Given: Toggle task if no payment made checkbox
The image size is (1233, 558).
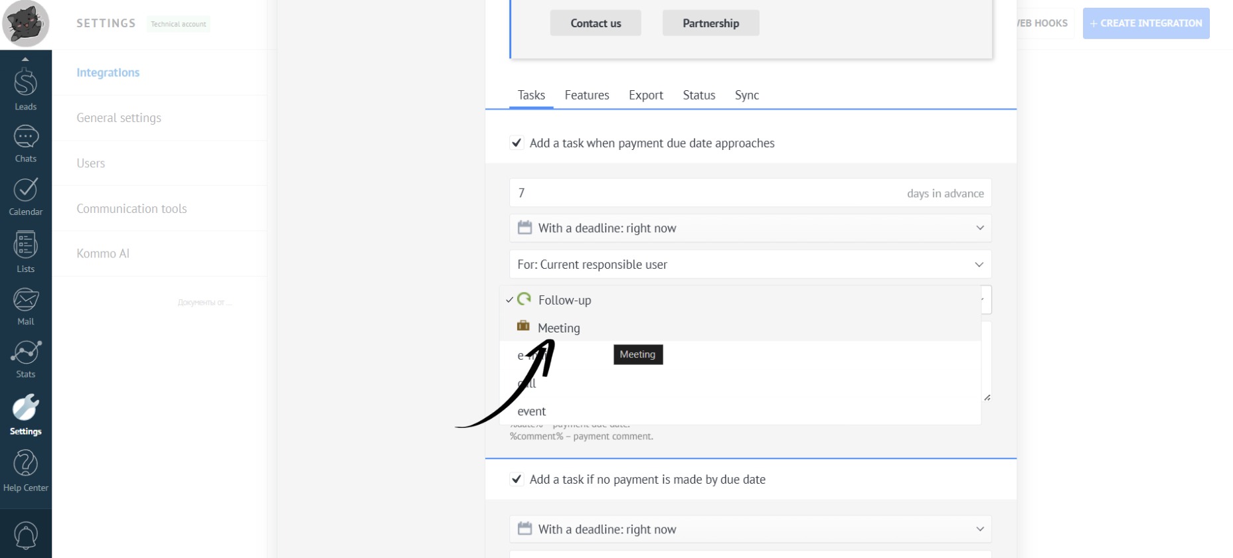Looking at the screenshot, I should coord(517,479).
